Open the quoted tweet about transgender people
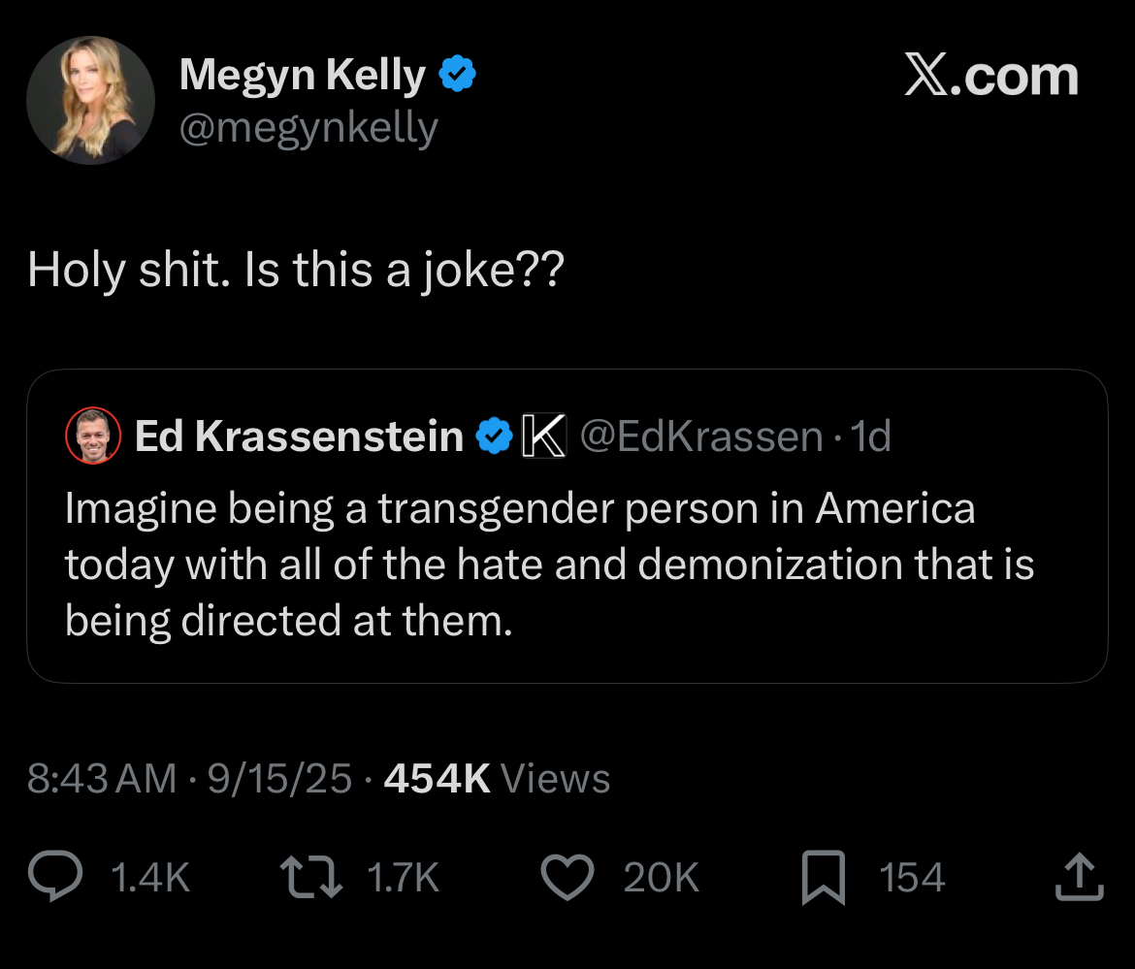The width and height of the screenshot is (1135, 969). 567,565
